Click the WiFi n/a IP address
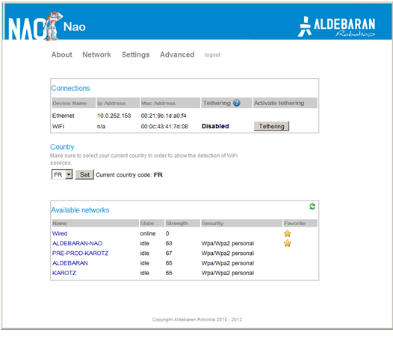The height and width of the screenshot is (337, 393). (x=101, y=126)
